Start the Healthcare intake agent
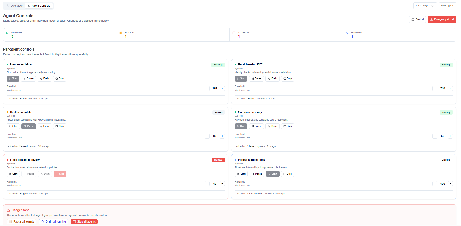Image resolution: width=461 pixels, height=226 pixels. point(13,126)
